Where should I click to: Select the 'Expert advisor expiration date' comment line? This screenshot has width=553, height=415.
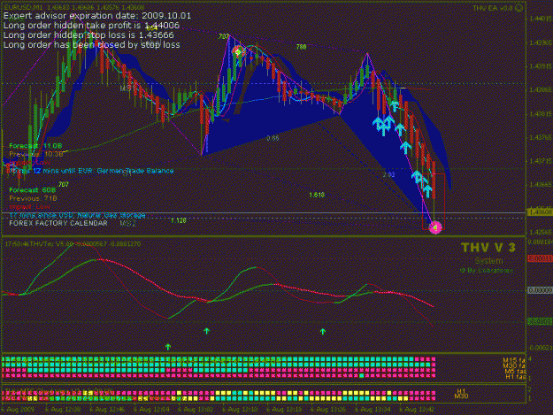pyautogui.click(x=97, y=16)
